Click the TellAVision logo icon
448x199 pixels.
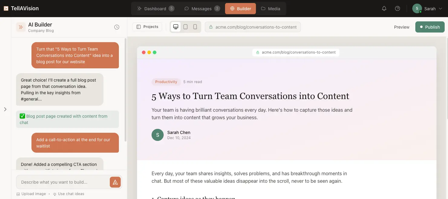tap(6, 9)
